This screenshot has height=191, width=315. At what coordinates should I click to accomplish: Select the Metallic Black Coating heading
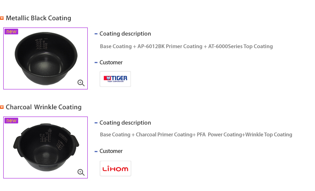[x=38, y=18]
